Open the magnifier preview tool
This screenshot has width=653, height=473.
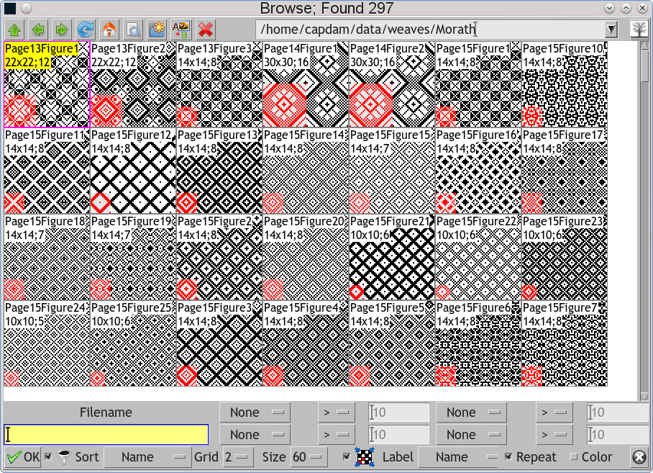(132, 30)
